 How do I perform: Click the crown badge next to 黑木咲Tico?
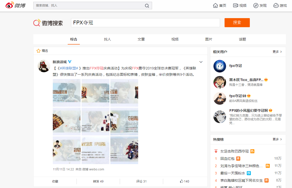point(266,80)
